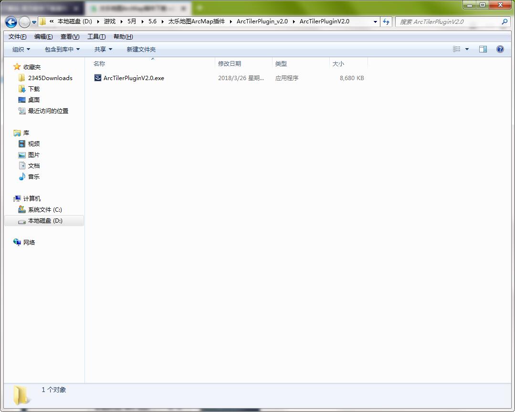The width and height of the screenshot is (515, 412).
Task: Open the Tools (工具) menu
Action: 96,37
